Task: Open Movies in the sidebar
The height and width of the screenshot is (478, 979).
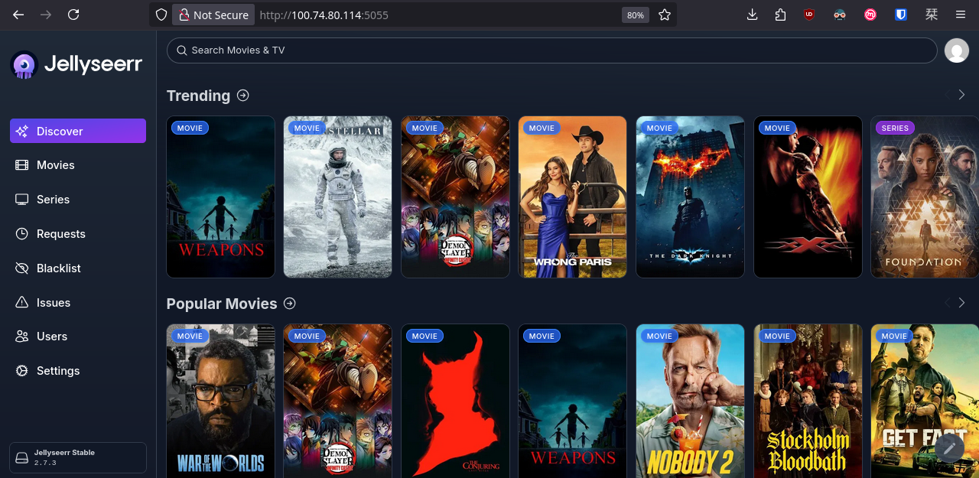Action: pos(78,165)
